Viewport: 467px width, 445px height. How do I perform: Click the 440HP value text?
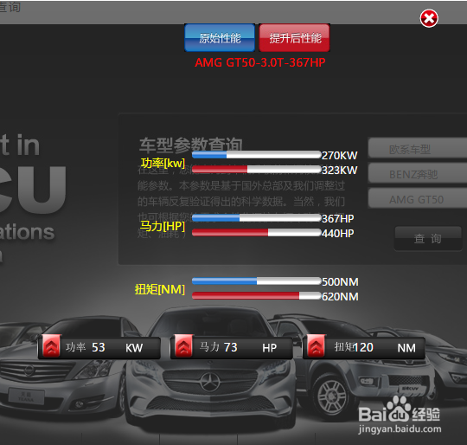pyautogui.click(x=338, y=233)
